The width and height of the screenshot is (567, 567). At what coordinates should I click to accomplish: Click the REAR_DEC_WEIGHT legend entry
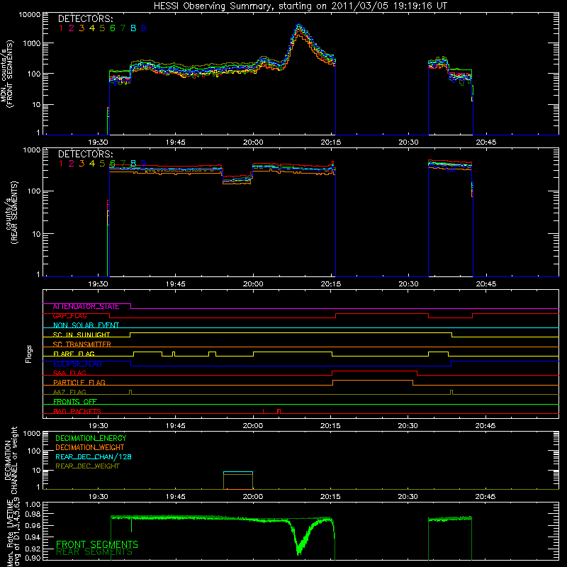click(x=87, y=466)
